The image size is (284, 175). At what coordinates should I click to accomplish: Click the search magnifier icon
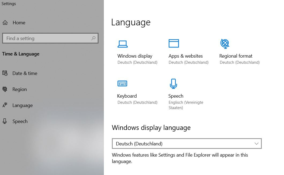(x=93, y=38)
